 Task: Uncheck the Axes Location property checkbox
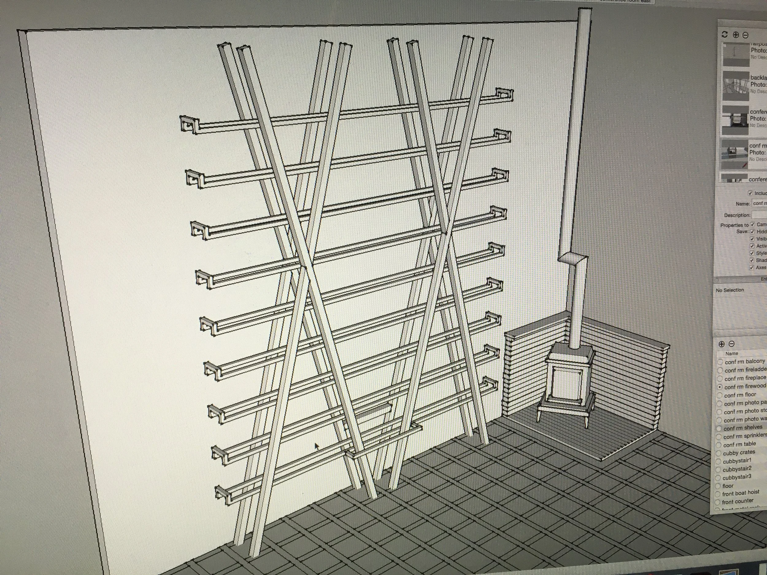point(752,268)
